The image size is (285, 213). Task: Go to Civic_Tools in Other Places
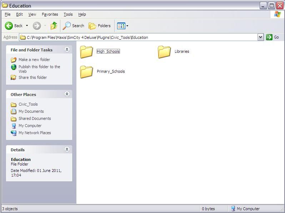(28, 104)
